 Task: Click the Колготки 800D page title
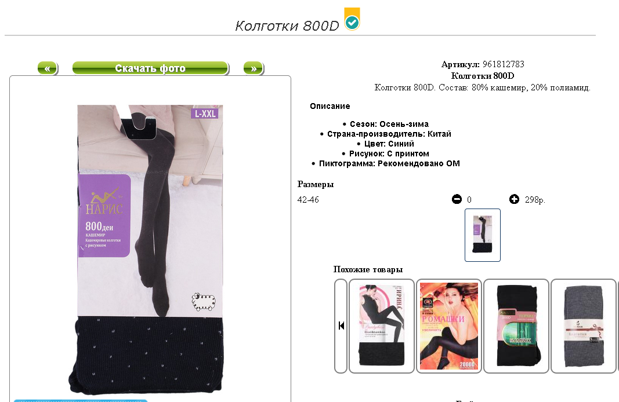point(287,25)
